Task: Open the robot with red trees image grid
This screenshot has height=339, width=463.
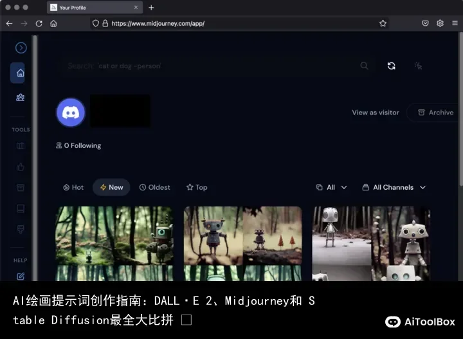Action: [x=242, y=243]
